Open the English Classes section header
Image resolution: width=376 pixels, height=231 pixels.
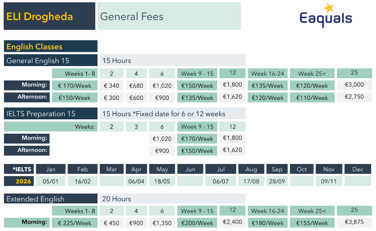(x=51, y=46)
